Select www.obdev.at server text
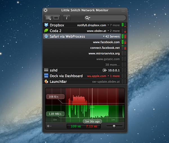Screen dimensions: 169x143 (96, 31)
